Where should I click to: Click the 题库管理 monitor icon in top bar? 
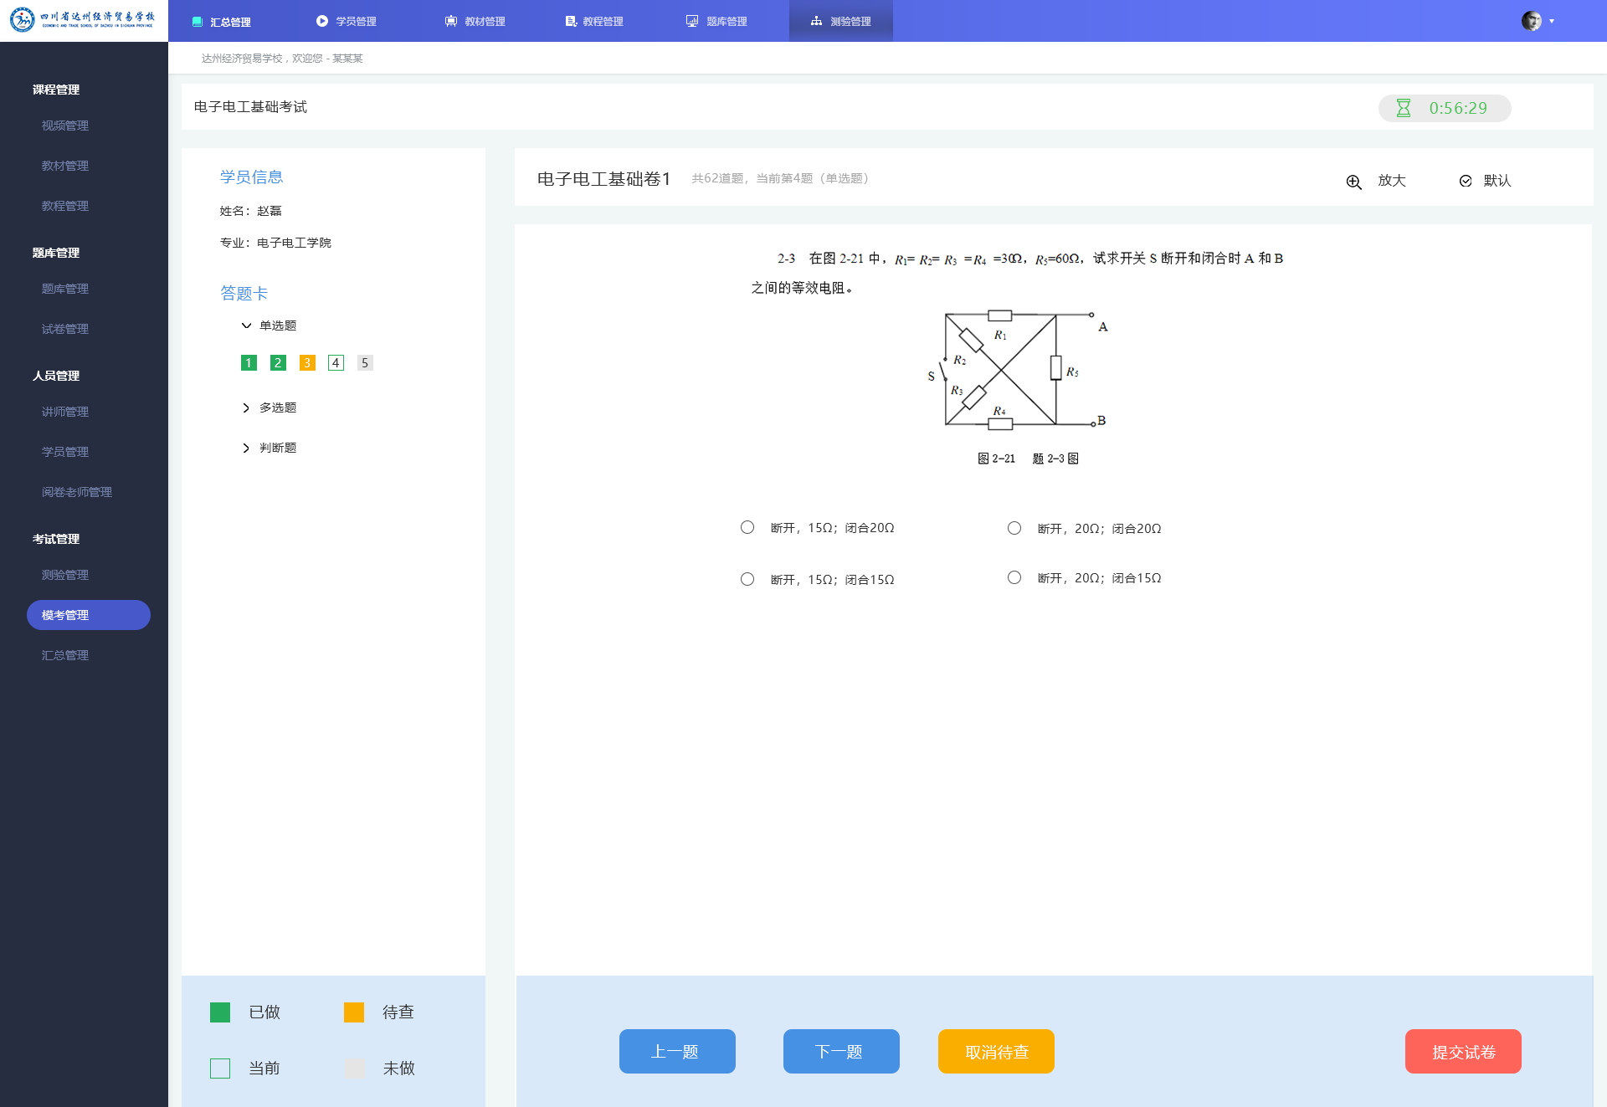[692, 21]
